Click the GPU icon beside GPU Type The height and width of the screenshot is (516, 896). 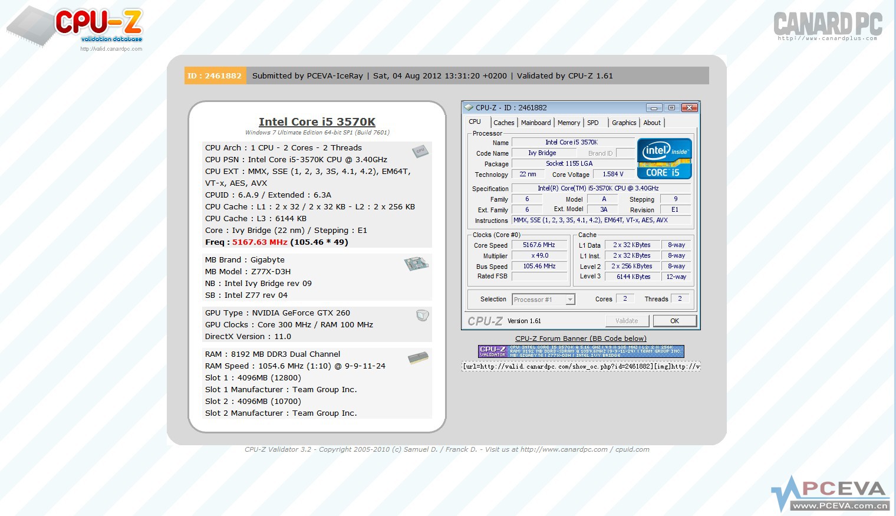[x=422, y=315]
